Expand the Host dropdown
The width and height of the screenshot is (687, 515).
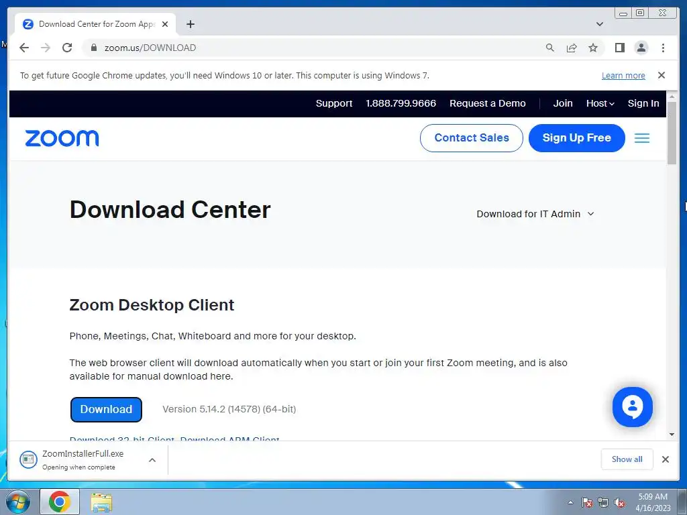[x=600, y=103]
